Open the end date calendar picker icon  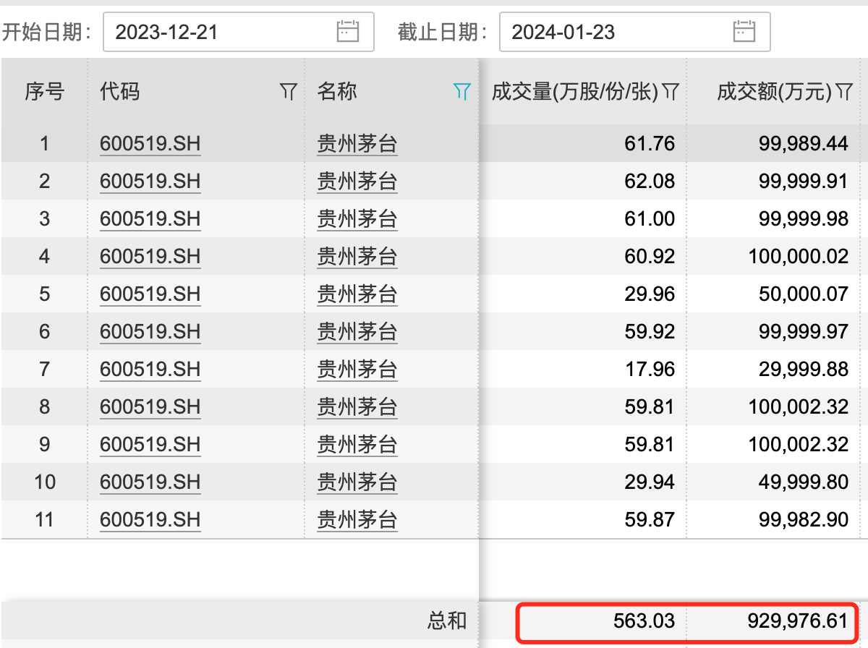pyautogui.click(x=744, y=32)
